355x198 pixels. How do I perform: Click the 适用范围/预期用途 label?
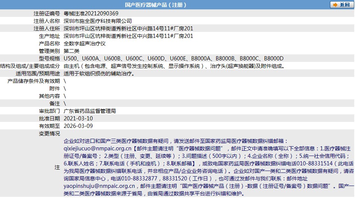click(38, 73)
